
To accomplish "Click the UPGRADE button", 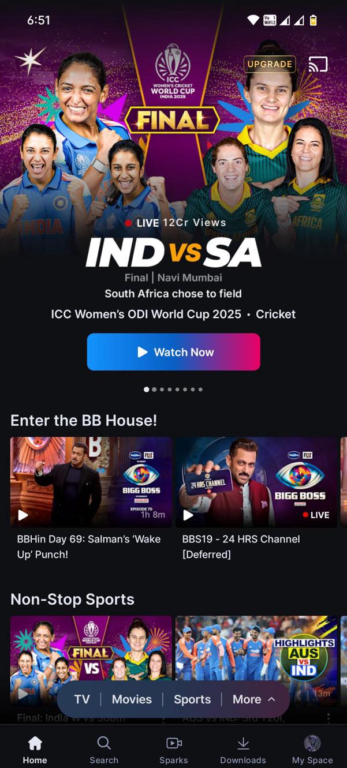I will coord(270,64).
